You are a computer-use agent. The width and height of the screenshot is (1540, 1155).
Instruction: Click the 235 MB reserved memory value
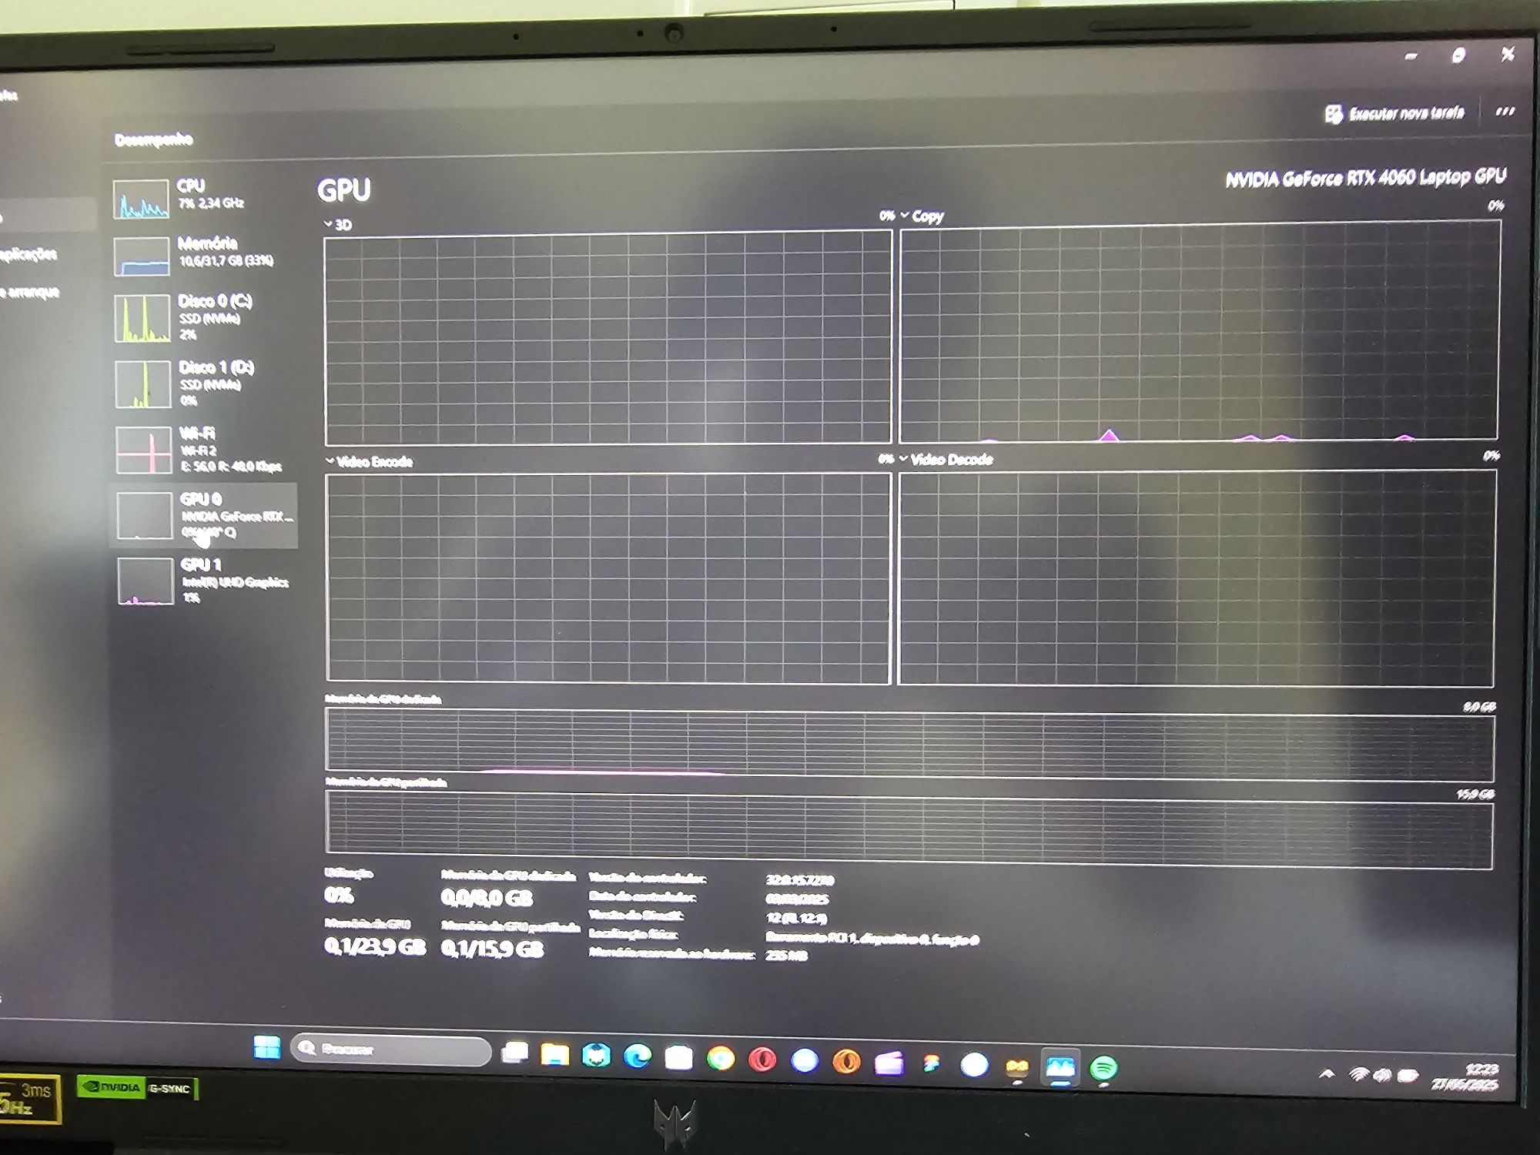(786, 956)
